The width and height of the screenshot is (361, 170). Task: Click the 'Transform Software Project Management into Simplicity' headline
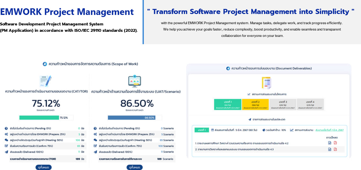pyautogui.click(x=250, y=11)
